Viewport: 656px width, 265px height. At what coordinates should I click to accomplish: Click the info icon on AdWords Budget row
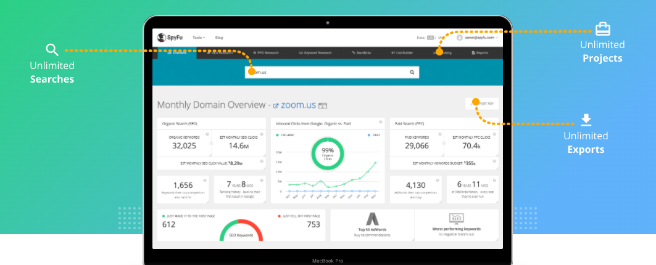494,160
